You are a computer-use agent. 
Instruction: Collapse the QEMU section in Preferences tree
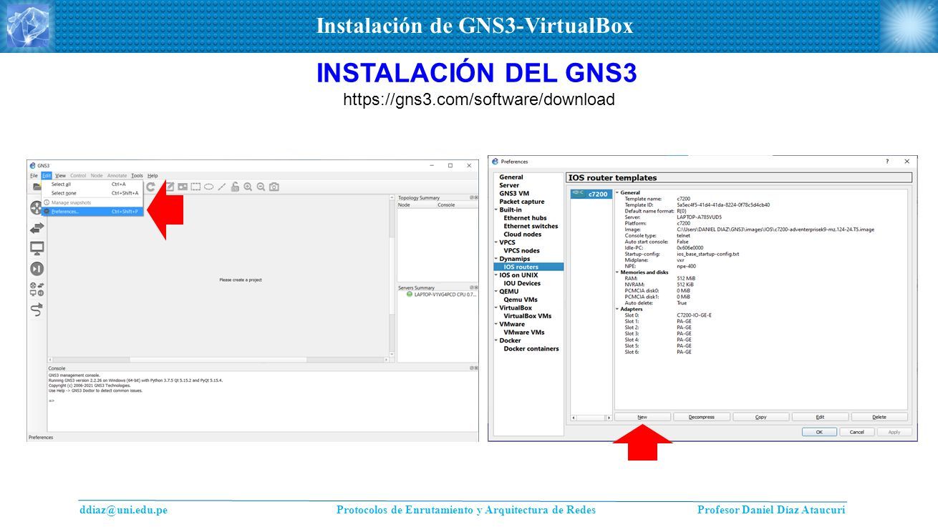pos(496,292)
